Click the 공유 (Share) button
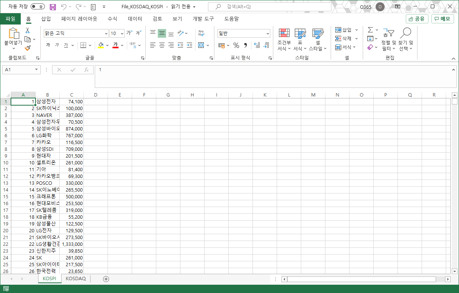The height and width of the screenshot is (293, 459). (x=417, y=19)
